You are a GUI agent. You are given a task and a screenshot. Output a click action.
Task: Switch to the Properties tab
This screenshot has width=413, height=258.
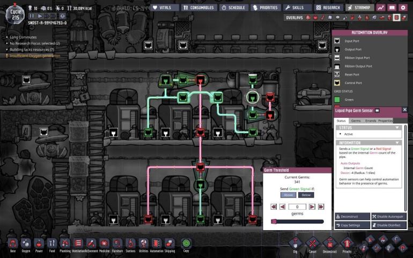[385, 120]
